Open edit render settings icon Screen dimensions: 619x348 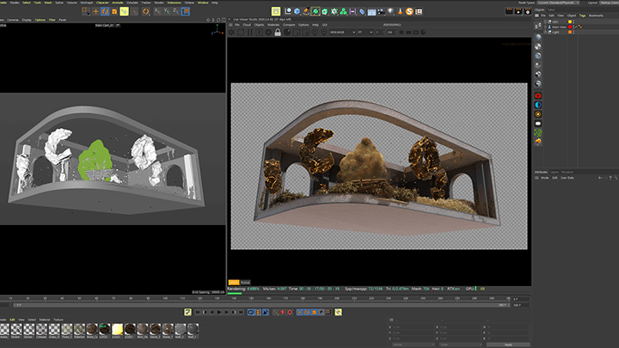(x=527, y=11)
